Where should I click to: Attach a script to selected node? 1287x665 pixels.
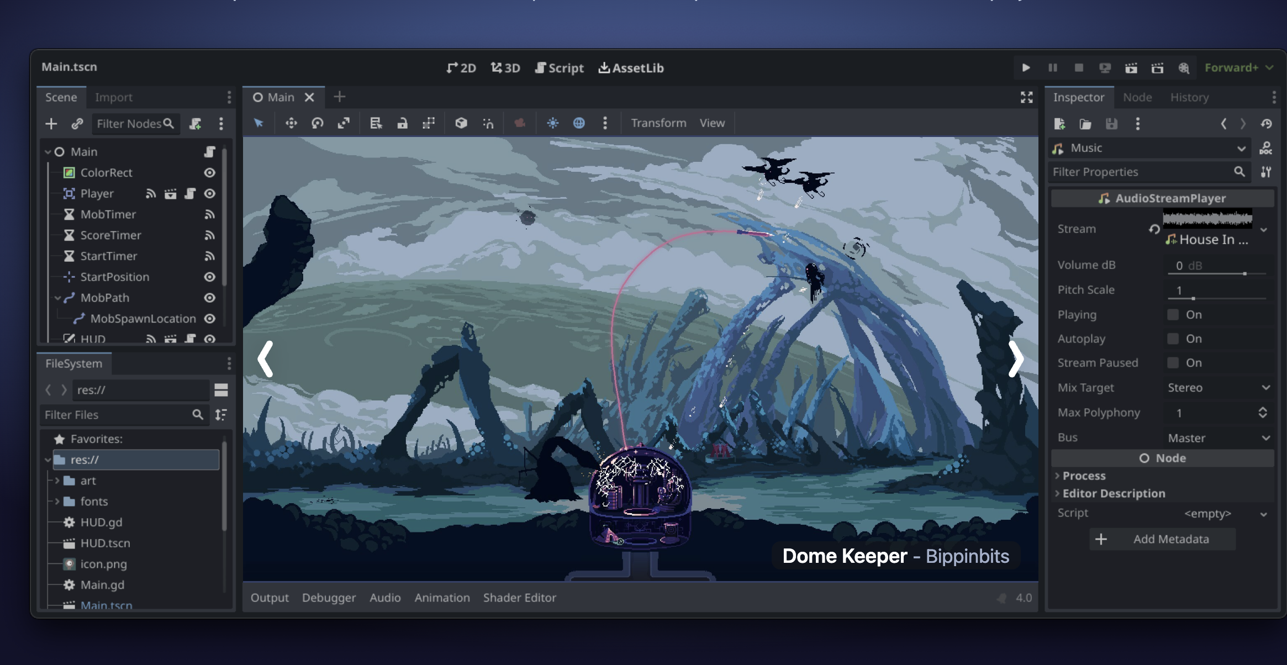click(x=195, y=124)
